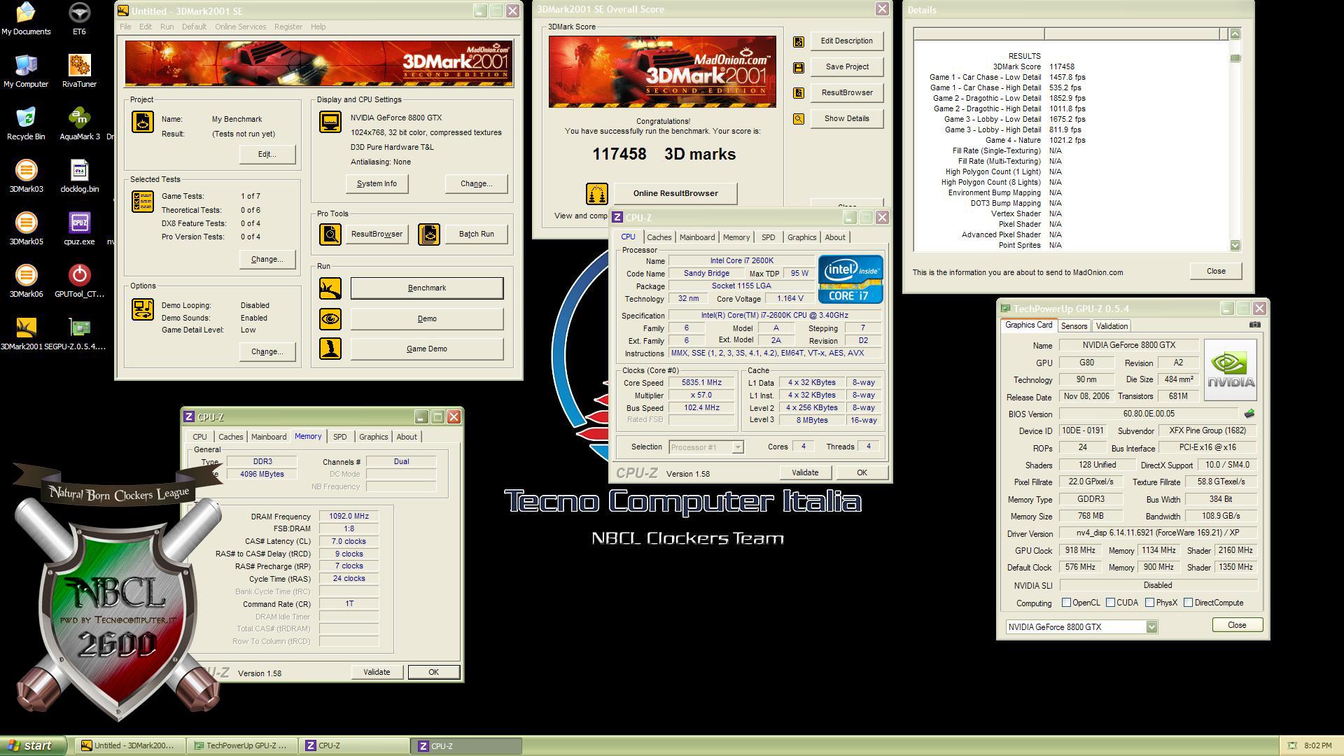Open the My Computer desktop icon
Viewport: 1344px width, 756px height.
tap(26, 72)
